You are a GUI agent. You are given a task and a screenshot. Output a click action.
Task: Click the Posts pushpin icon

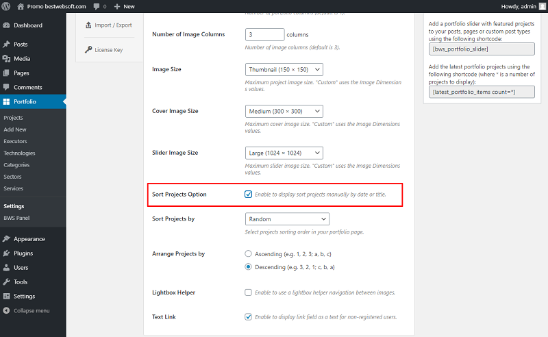(6, 45)
